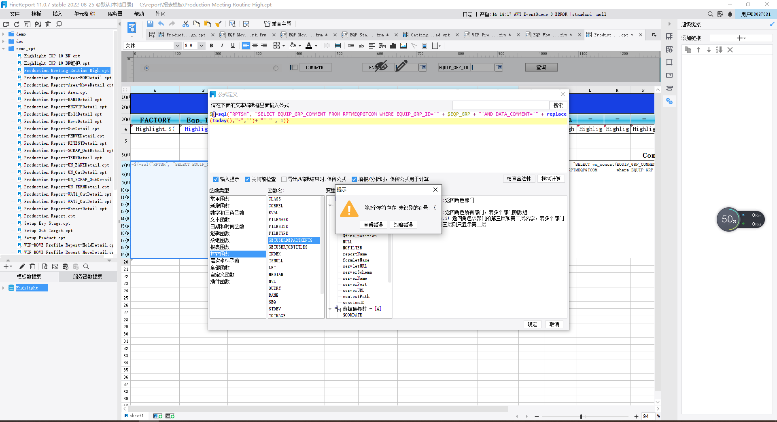Click the Refresh icon in the file panel
This screenshot has width=777, height=422.
[17, 24]
